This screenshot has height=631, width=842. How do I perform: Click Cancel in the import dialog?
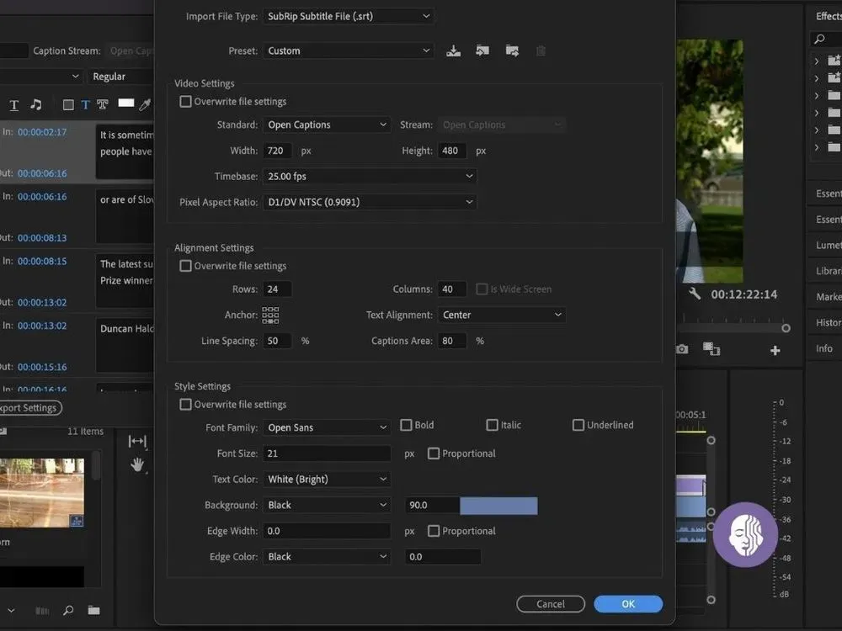[551, 603]
